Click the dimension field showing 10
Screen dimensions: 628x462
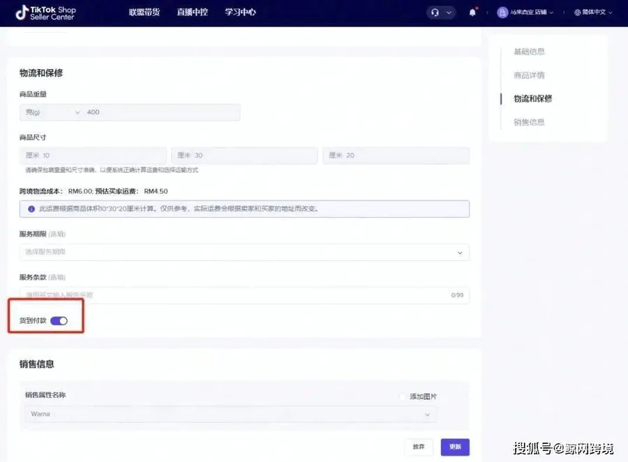tap(93, 156)
